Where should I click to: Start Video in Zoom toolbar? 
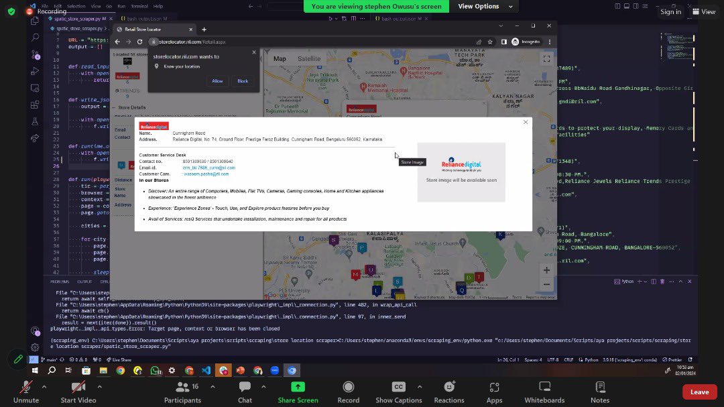78,392
